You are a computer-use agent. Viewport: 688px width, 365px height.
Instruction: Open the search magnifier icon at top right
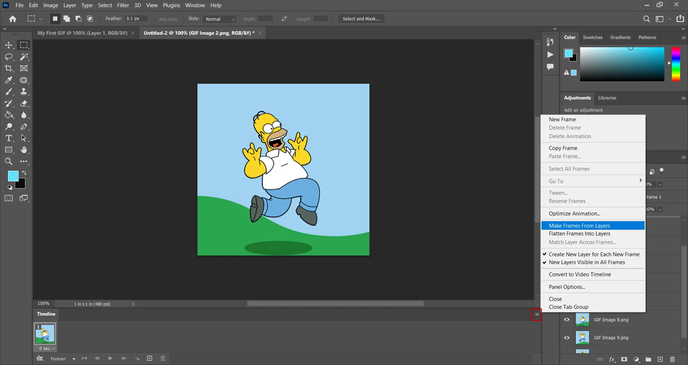coord(646,19)
